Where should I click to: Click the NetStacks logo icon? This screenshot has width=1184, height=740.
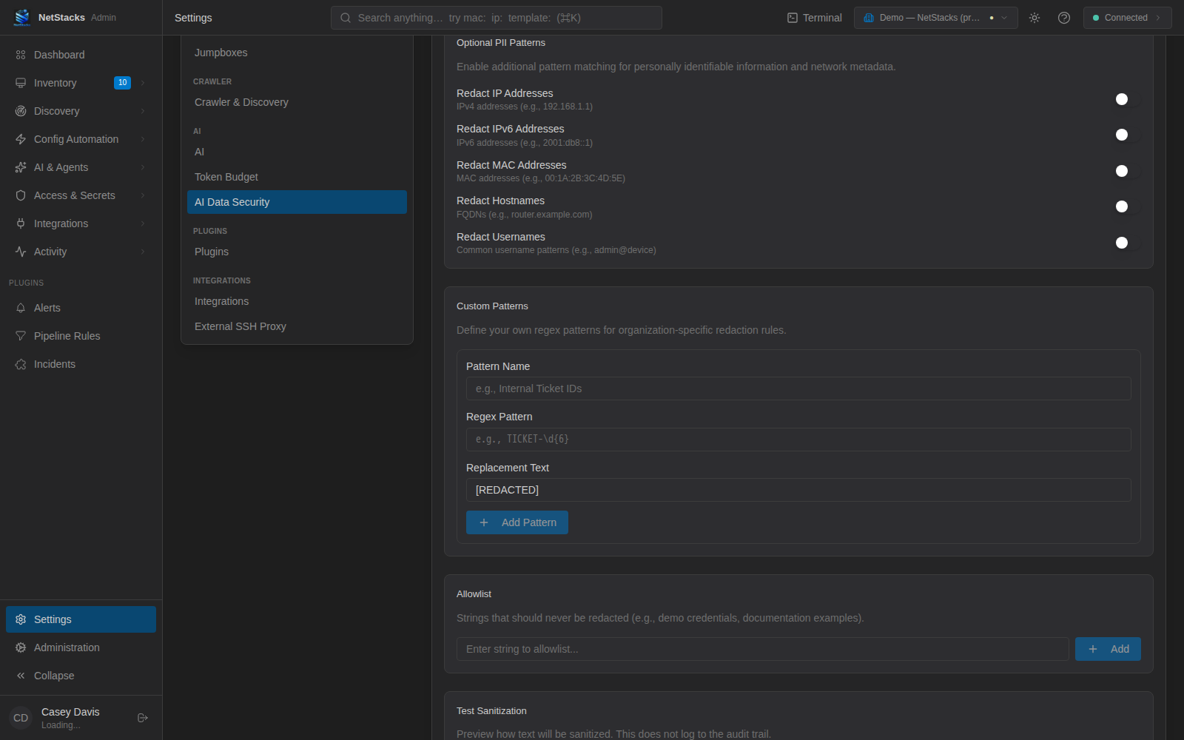coord(22,17)
